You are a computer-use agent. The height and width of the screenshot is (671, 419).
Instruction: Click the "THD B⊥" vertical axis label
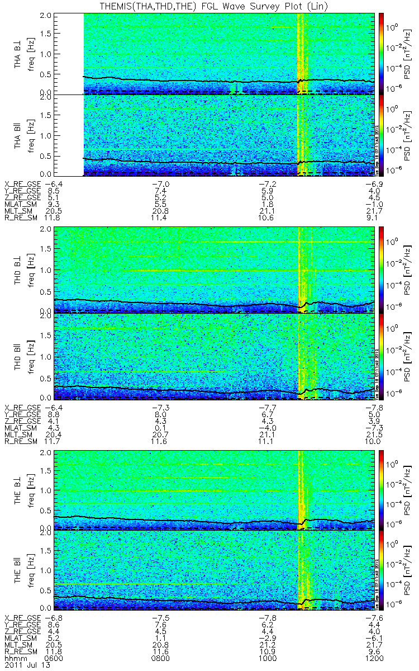[19, 271]
